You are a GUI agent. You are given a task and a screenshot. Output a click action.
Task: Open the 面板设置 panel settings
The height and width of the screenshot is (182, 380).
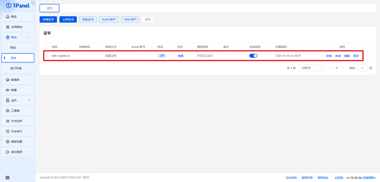pos(18,141)
